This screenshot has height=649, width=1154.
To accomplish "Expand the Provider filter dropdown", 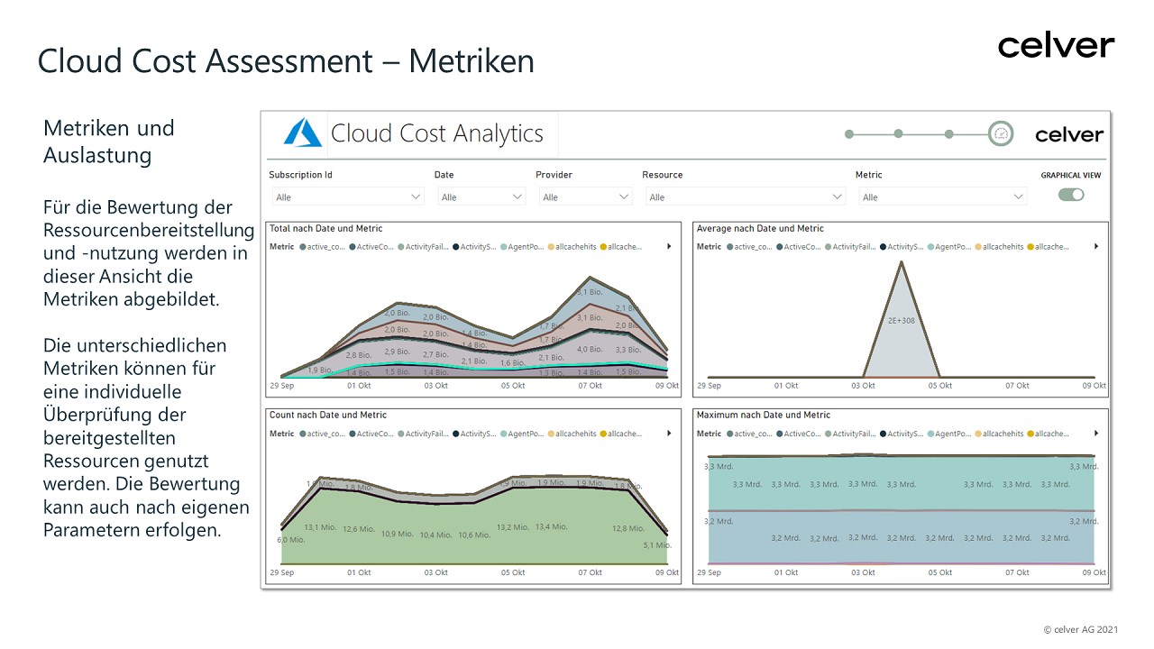I will pyautogui.click(x=586, y=197).
